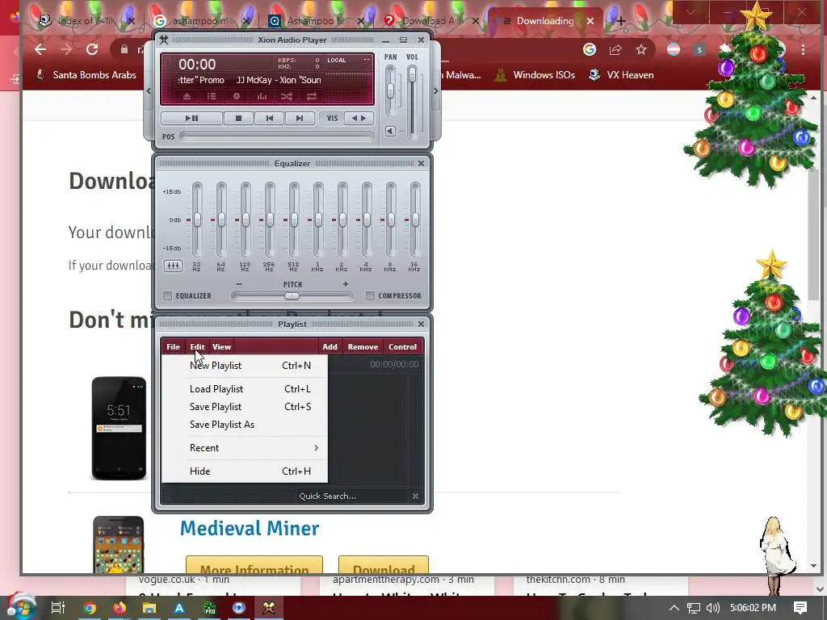This screenshot has width=827, height=620.
Task: Click the record disc icon in Xion display
Action: pyautogui.click(x=237, y=97)
